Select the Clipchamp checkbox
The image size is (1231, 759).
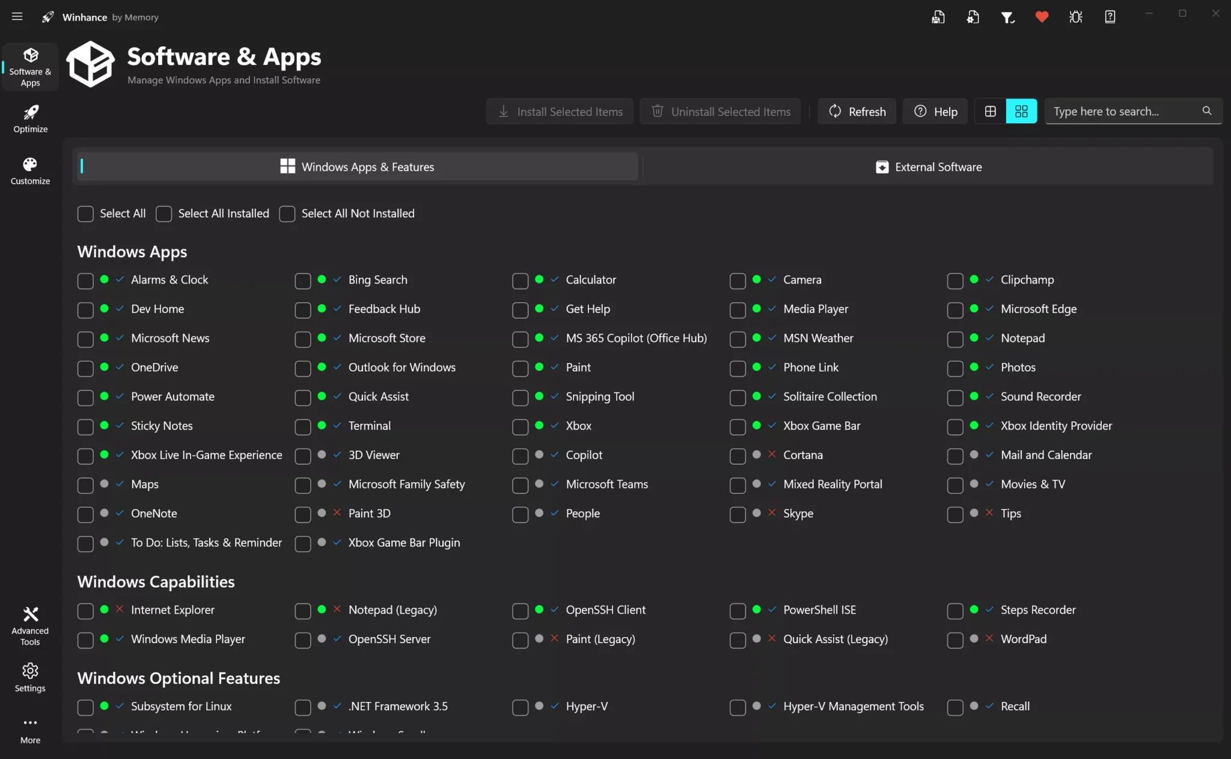click(955, 281)
